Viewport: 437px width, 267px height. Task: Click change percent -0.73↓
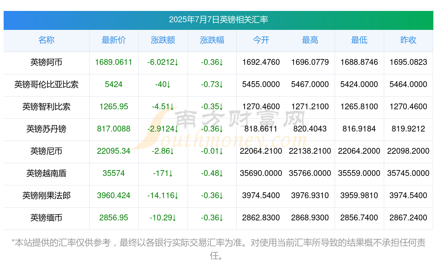click(x=212, y=85)
